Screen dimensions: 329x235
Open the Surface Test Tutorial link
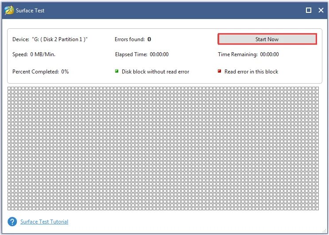[44, 222]
